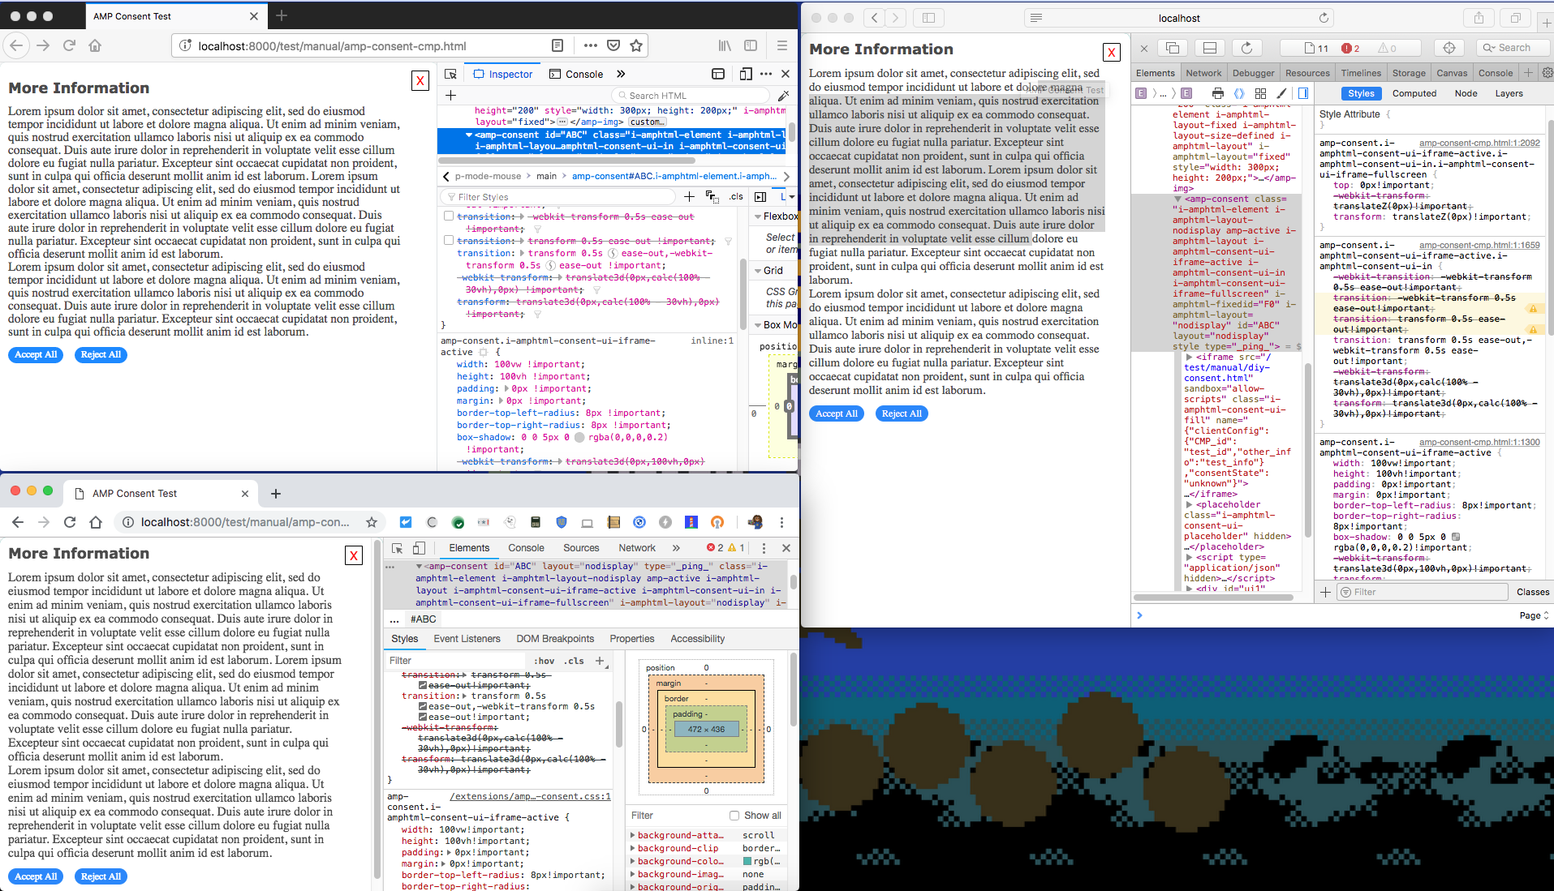Click Safari element selection crosshair icon

coord(1449,48)
